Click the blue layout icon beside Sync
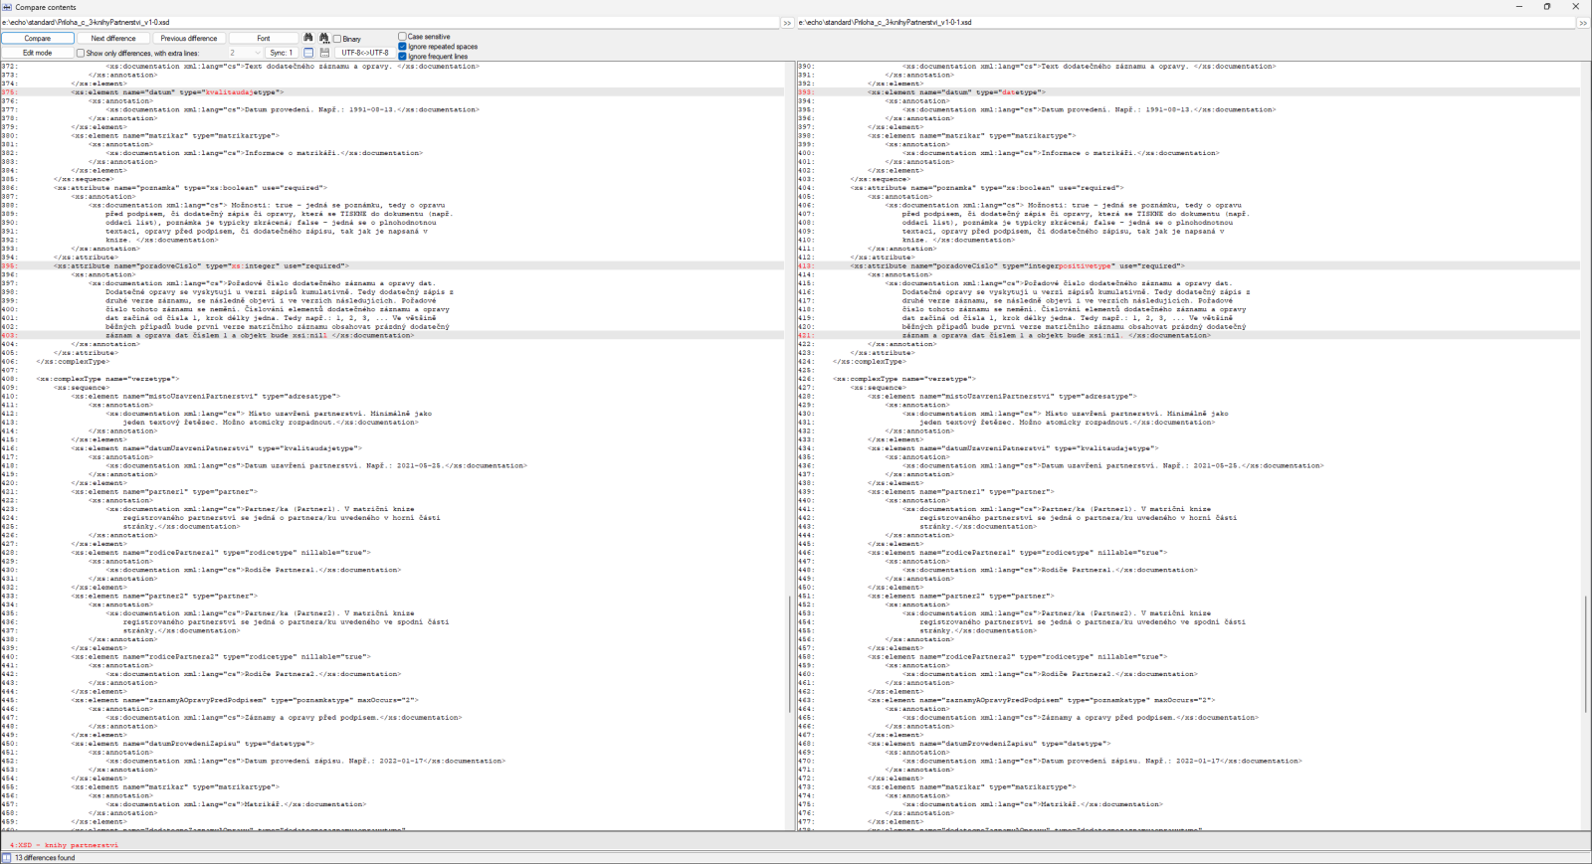1592x864 pixels. click(308, 53)
